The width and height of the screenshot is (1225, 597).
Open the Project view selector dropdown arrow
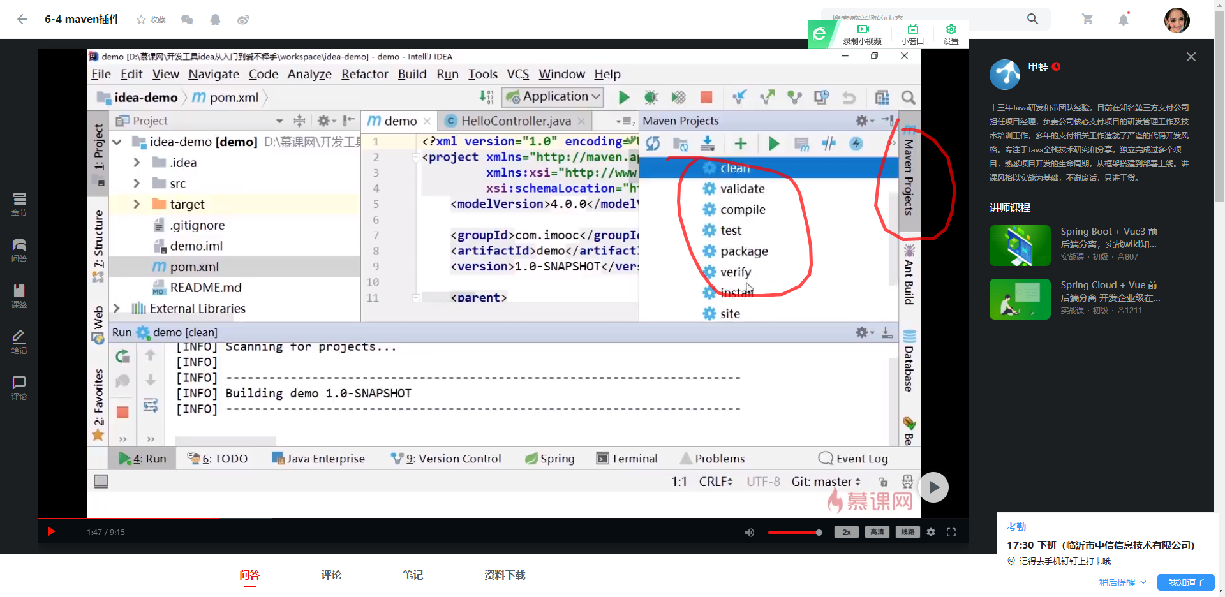coord(279,121)
